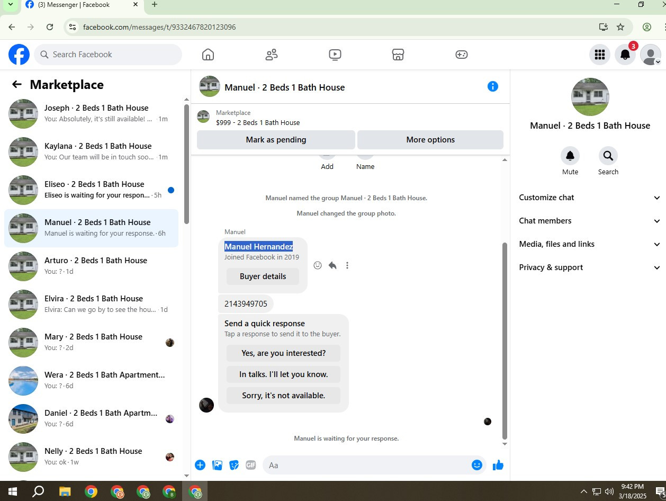Screen dimensions: 666x501
Task: Open a new Chrome tab
Action: click(x=155, y=5)
